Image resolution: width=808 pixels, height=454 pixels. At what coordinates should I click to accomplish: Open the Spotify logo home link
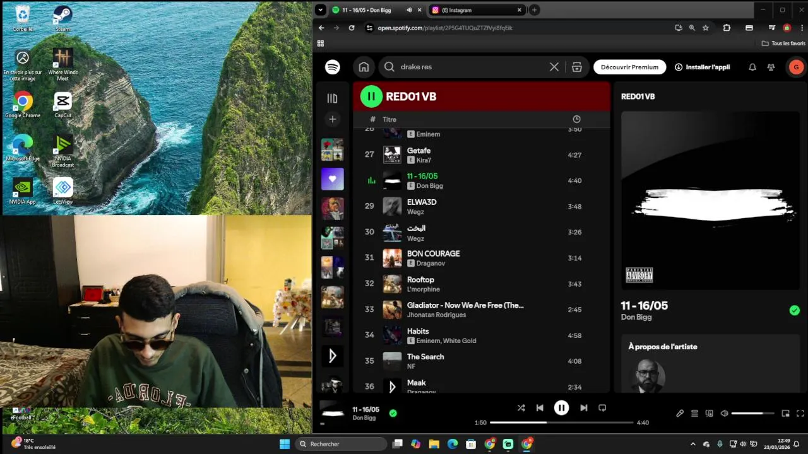pyautogui.click(x=333, y=67)
